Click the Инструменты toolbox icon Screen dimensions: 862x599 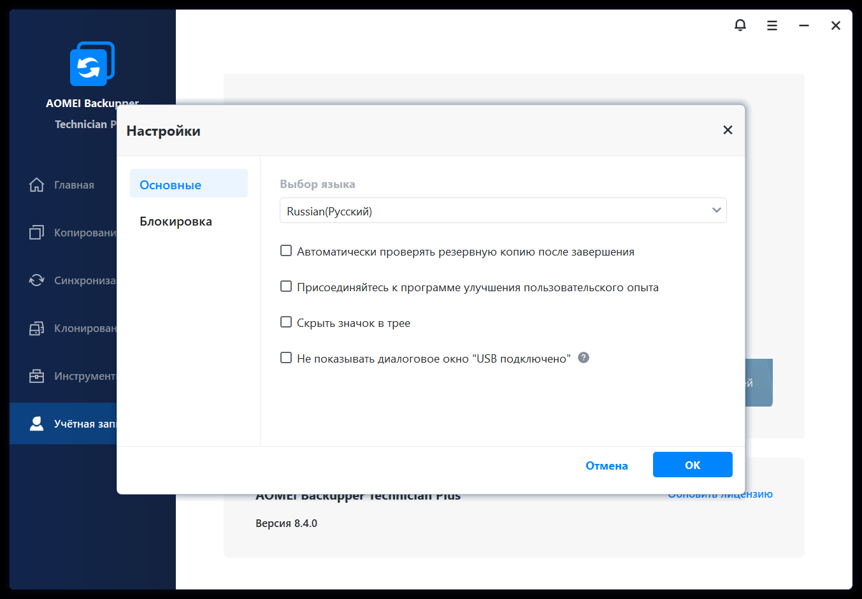click(x=36, y=376)
